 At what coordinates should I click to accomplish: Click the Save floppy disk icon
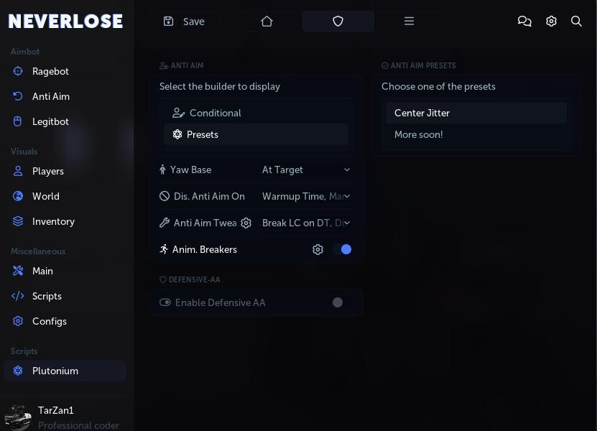pos(168,22)
